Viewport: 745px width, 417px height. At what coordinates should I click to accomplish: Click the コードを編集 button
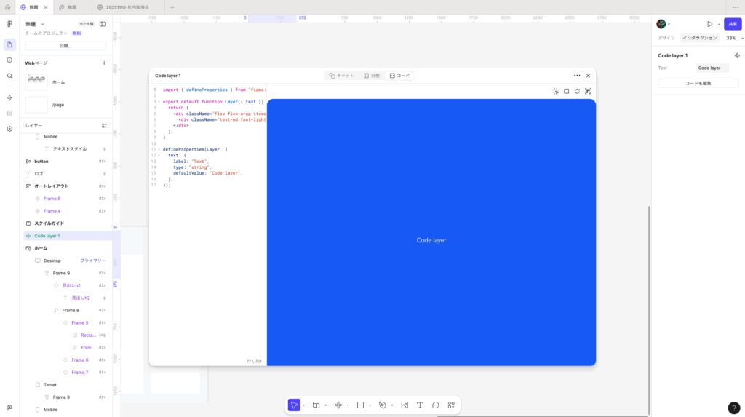698,84
